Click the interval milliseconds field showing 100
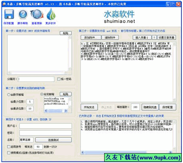Viewport: 183px width, 163px height. (x=135, y=107)
